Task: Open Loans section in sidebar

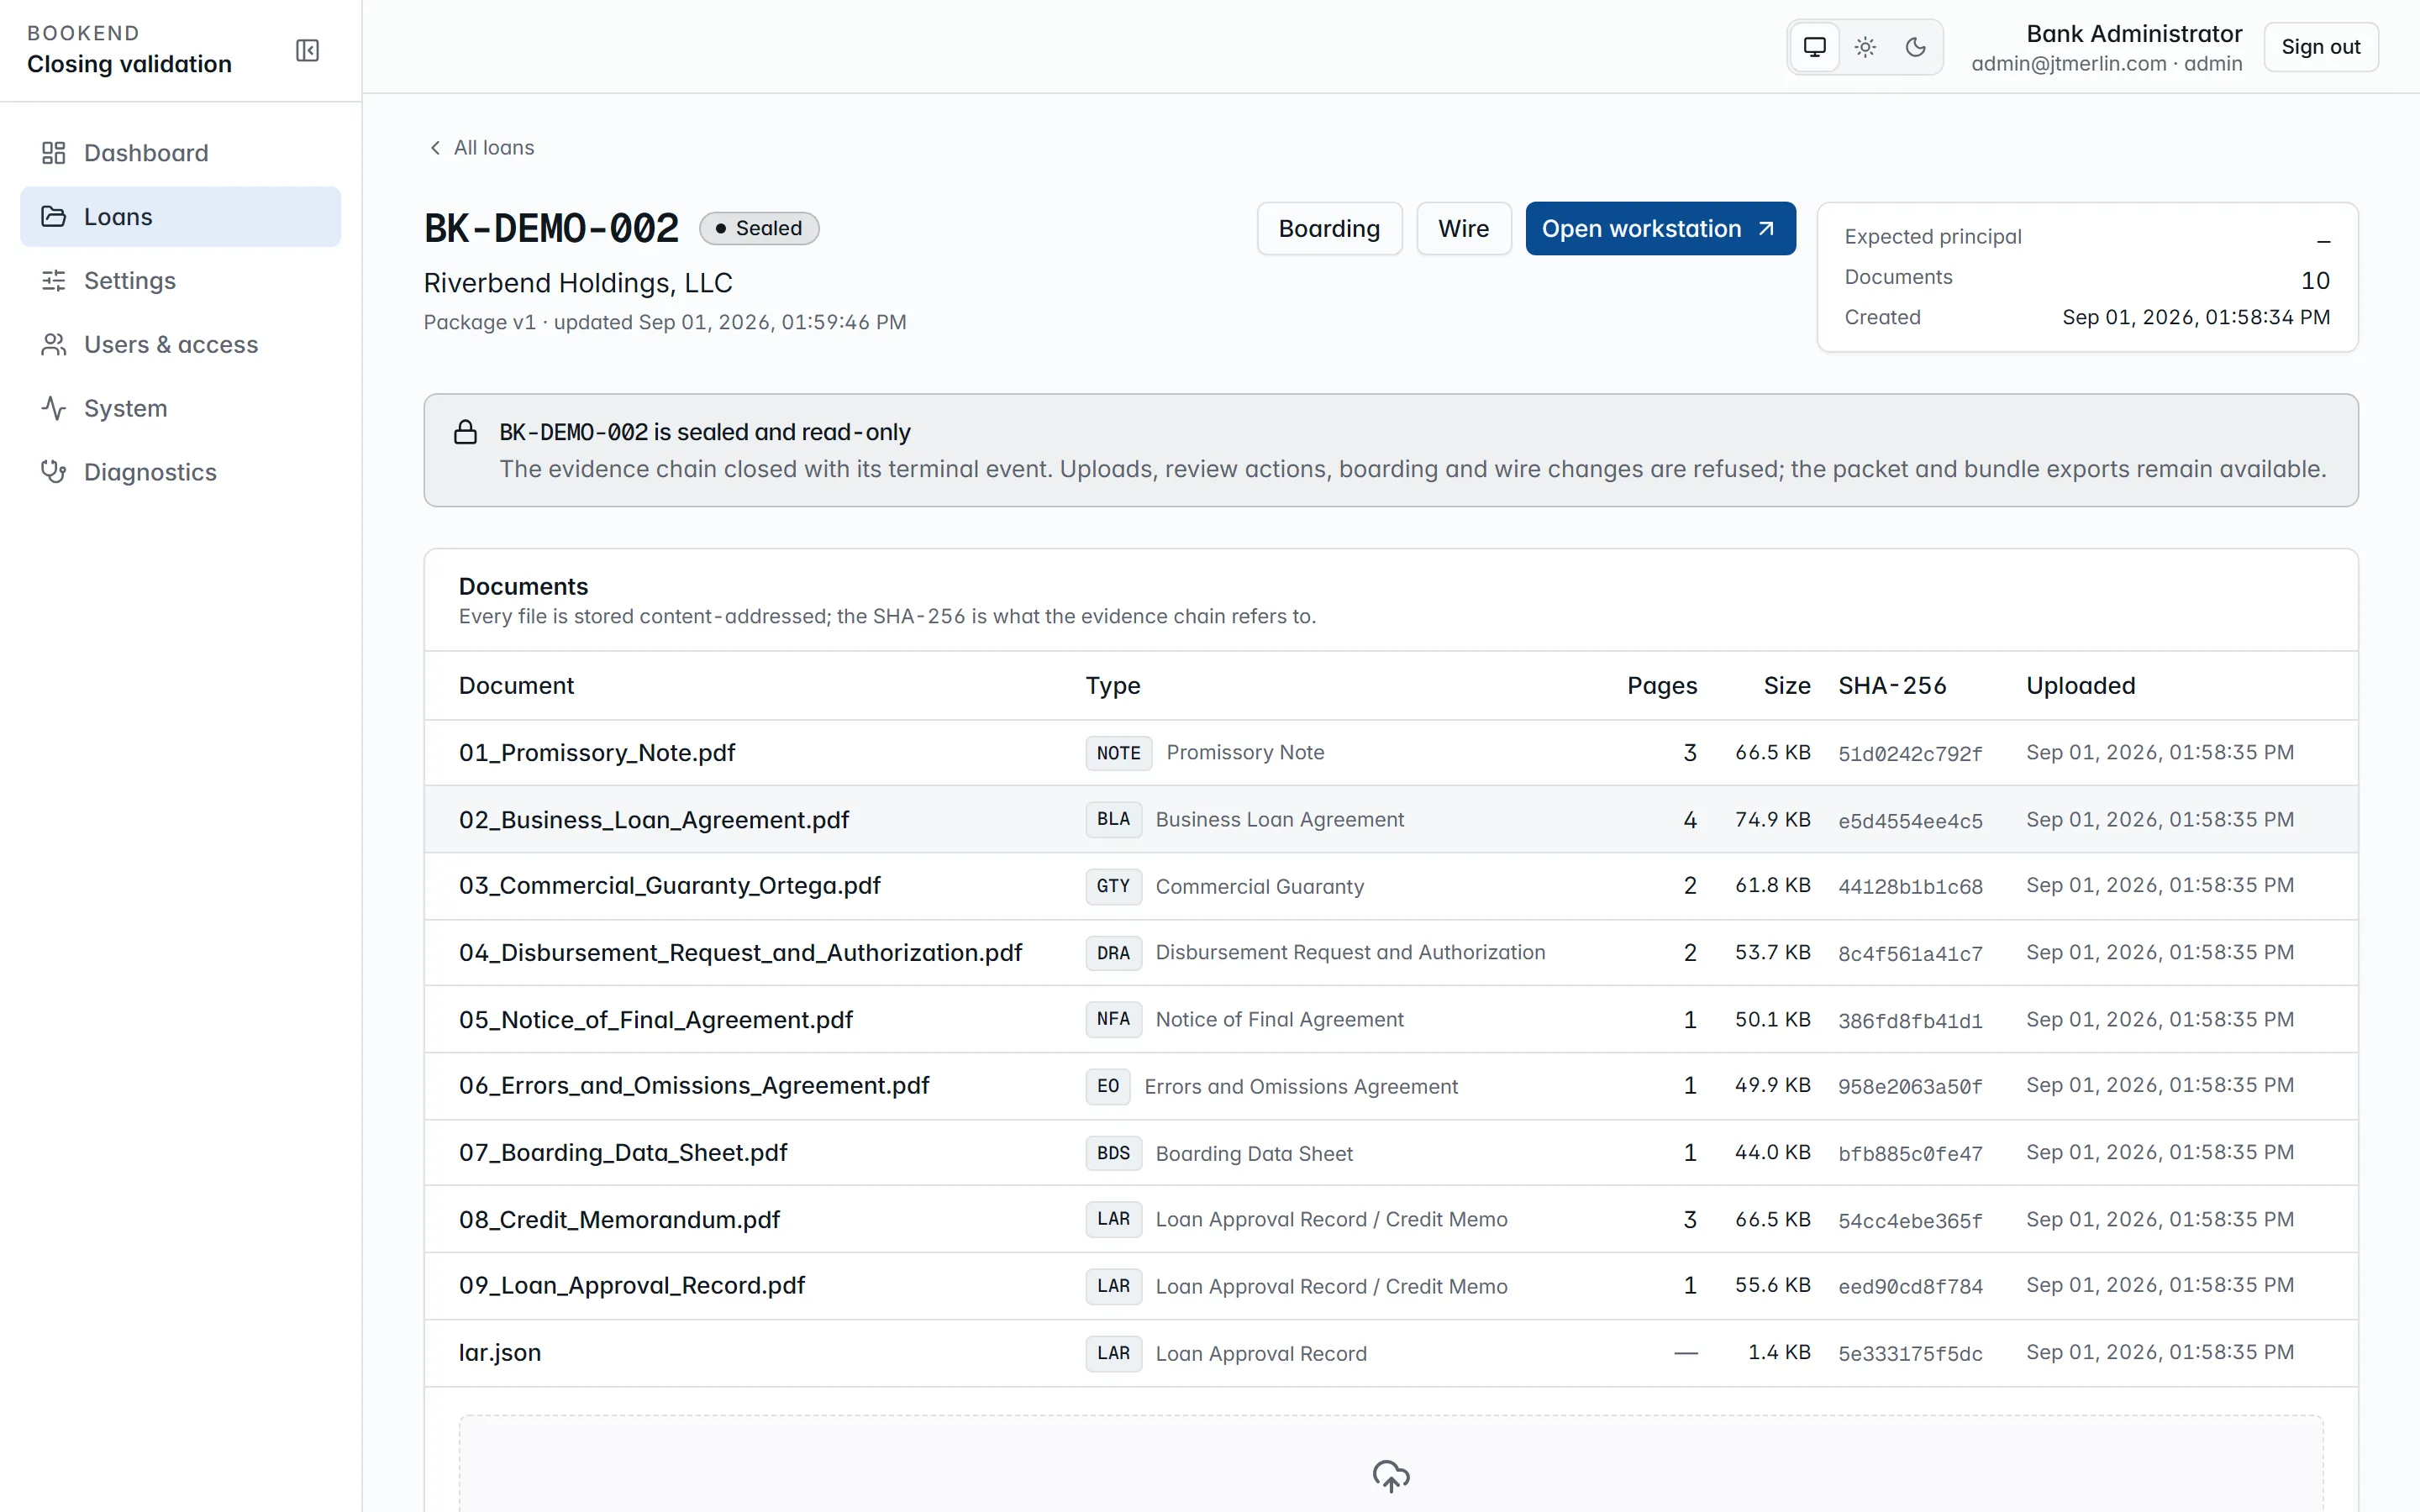Action: point(180,217)
